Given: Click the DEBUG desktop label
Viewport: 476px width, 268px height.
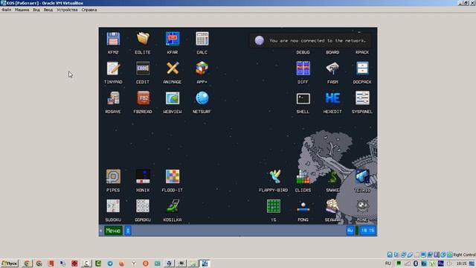Looking at the screenshot, I should [x=303, y=52].
